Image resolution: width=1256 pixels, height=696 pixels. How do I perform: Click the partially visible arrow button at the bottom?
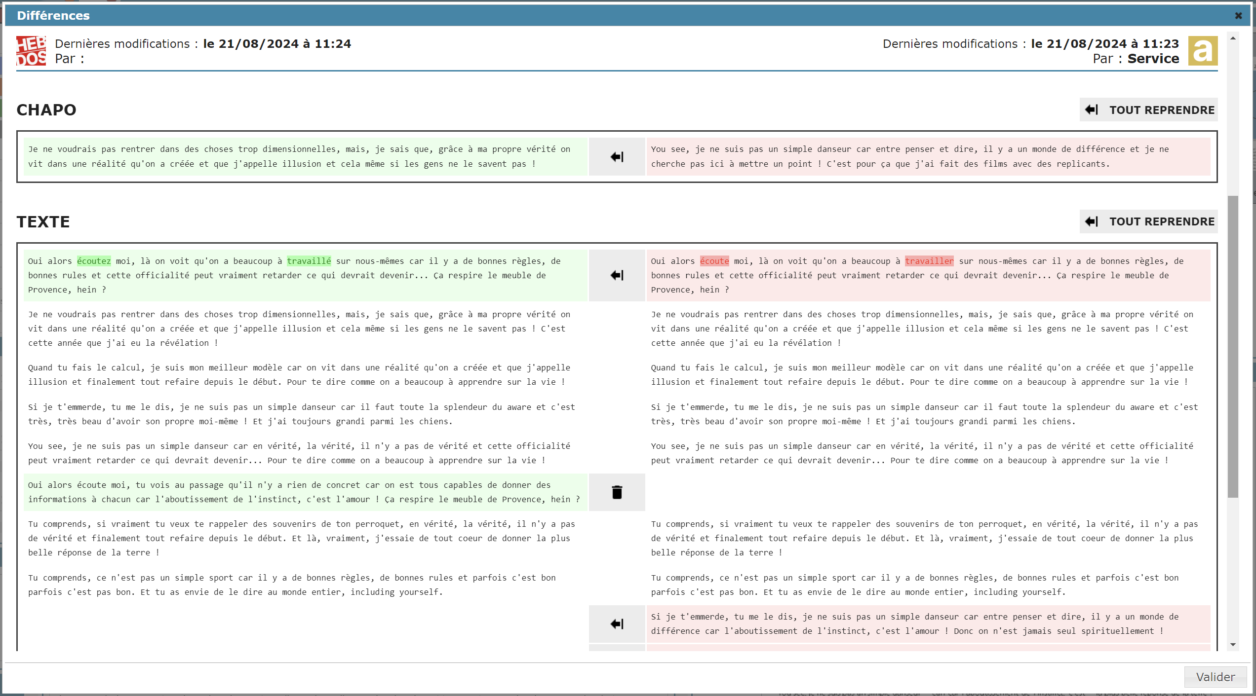(x=617, y=648)
